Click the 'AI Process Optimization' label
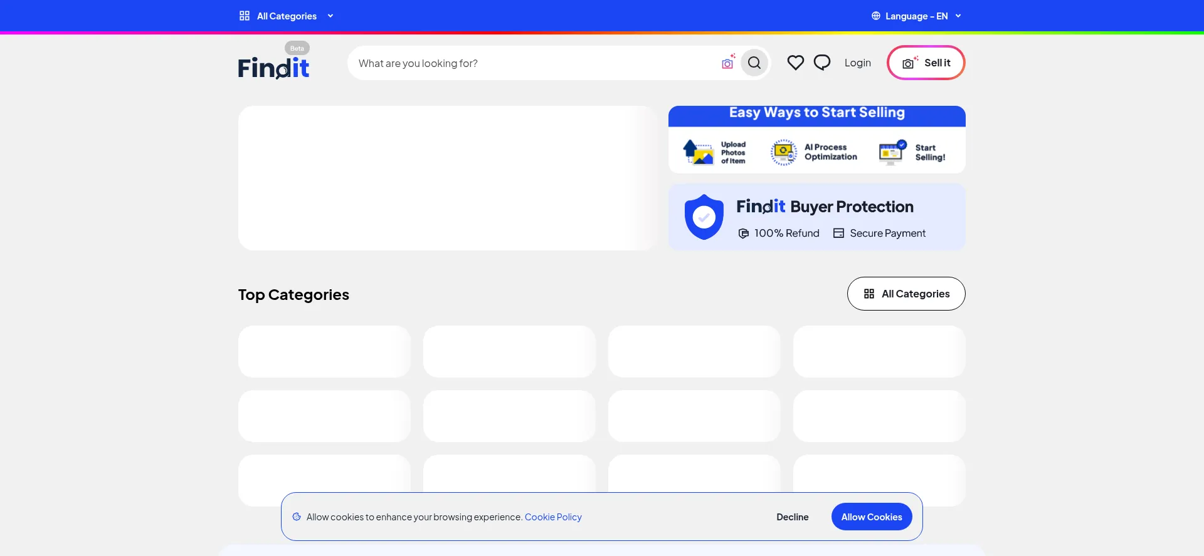Screen dimensions: 1204x556 click(831, 152)
